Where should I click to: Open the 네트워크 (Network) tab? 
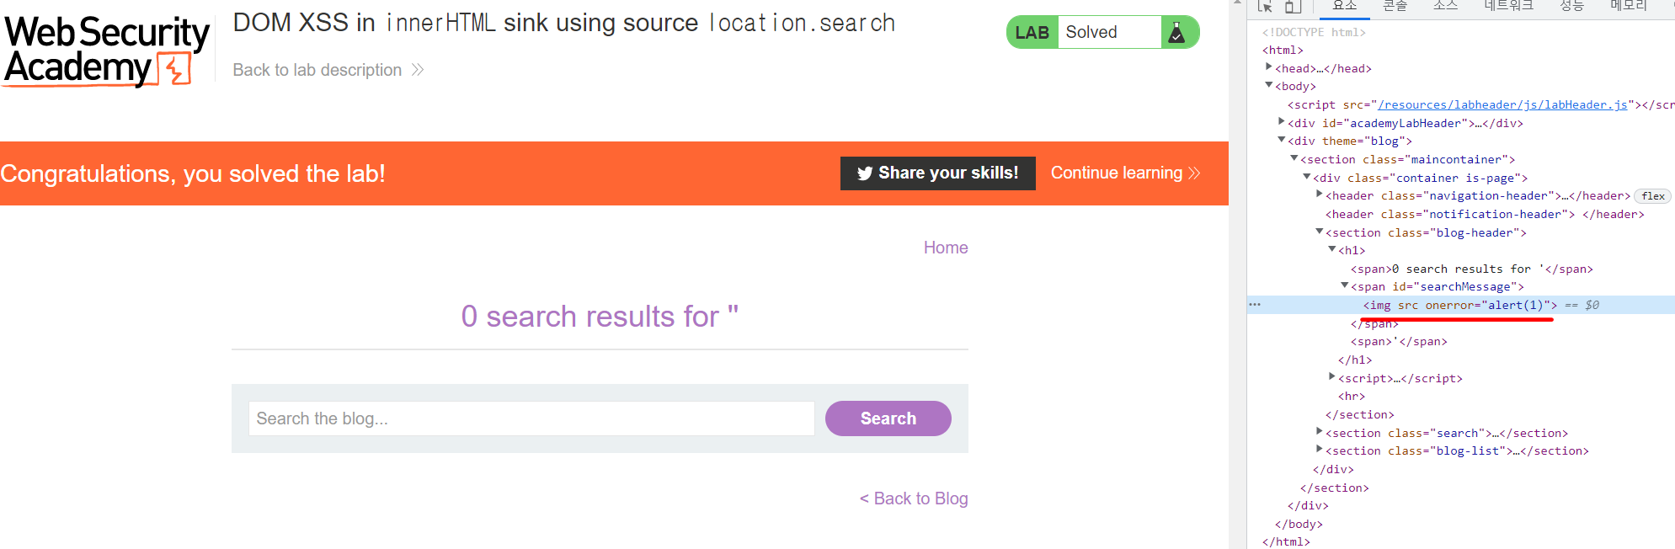1508,6
